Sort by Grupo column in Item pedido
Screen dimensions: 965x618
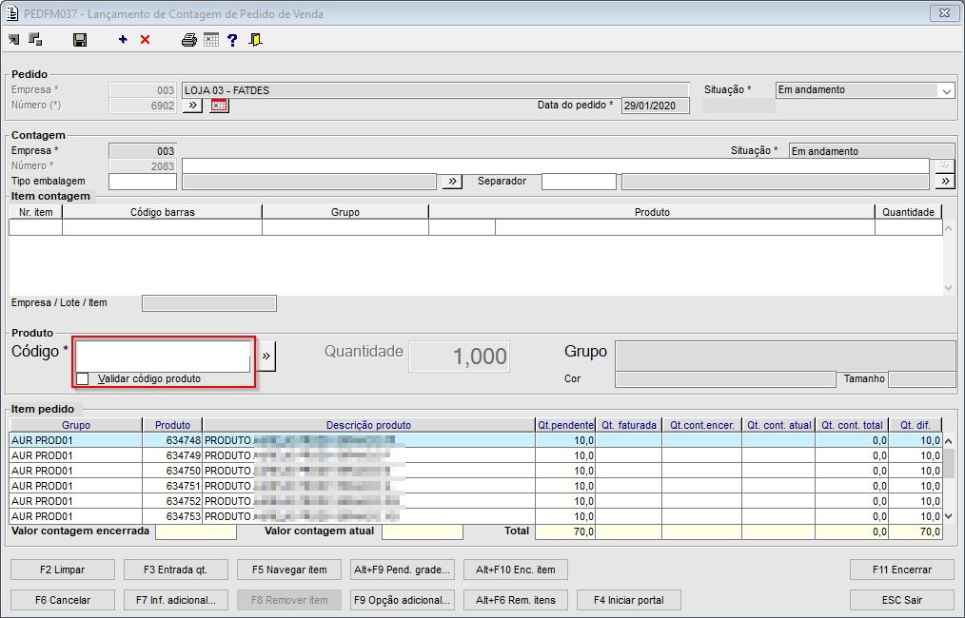pos(76,425)
